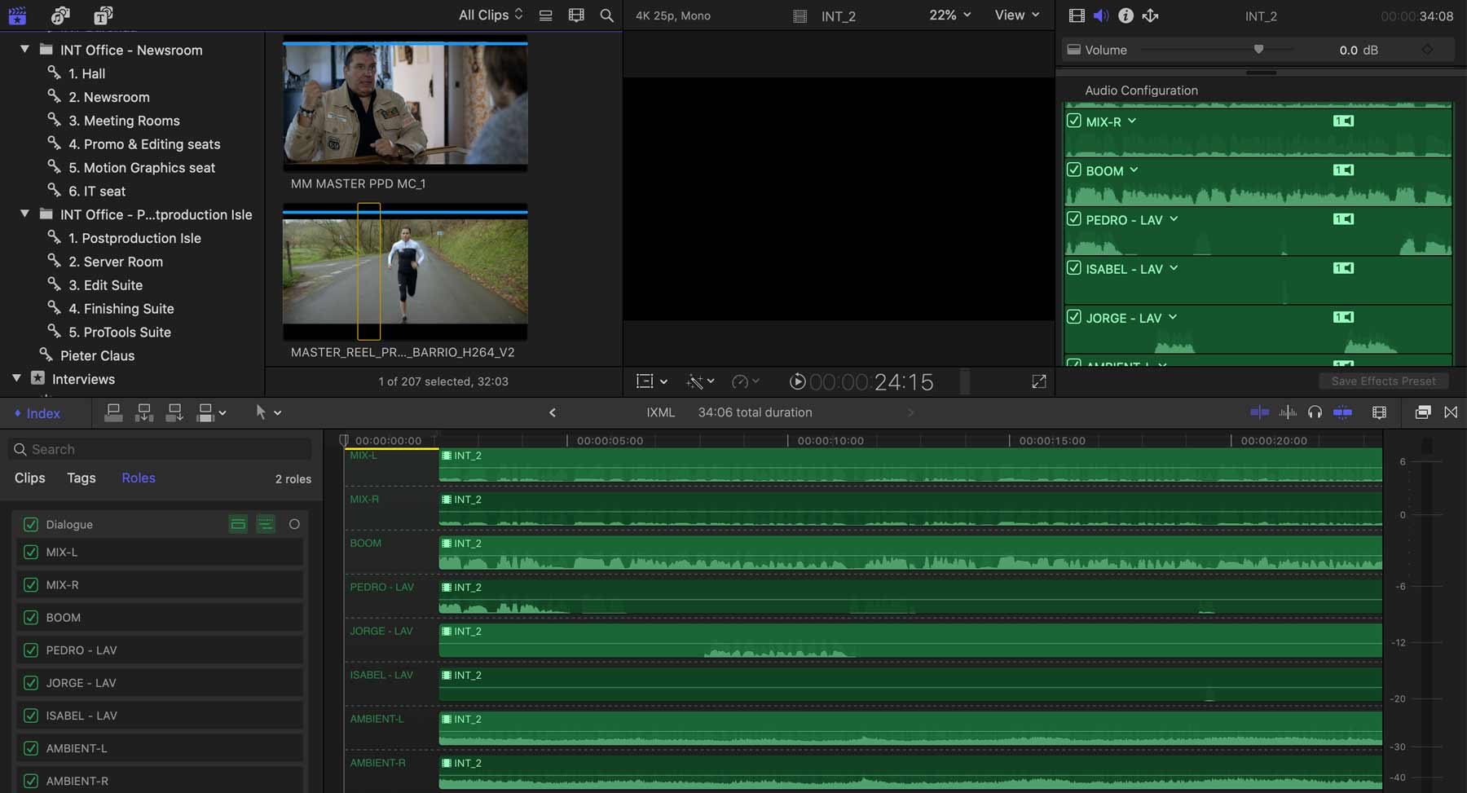Toggle audio skimming waveform icon
The image size is (1467, 793).
pyautogui.click(x=1288, y=412)
